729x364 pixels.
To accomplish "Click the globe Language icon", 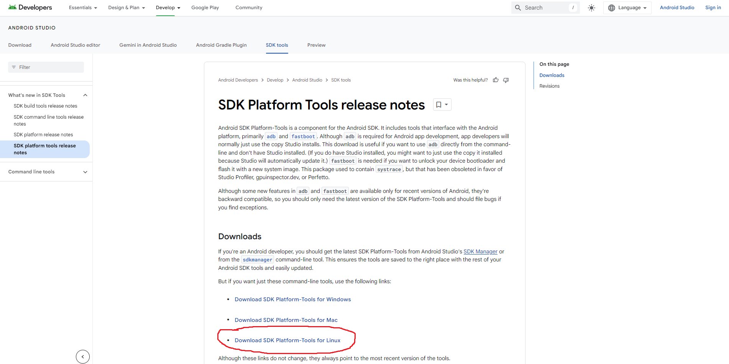I will (x=612, y=8).
